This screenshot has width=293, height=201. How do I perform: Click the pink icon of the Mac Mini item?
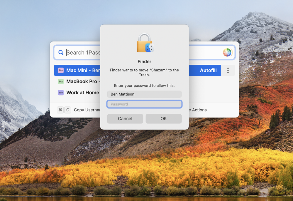pyautogui.click(x=61, y=70)
